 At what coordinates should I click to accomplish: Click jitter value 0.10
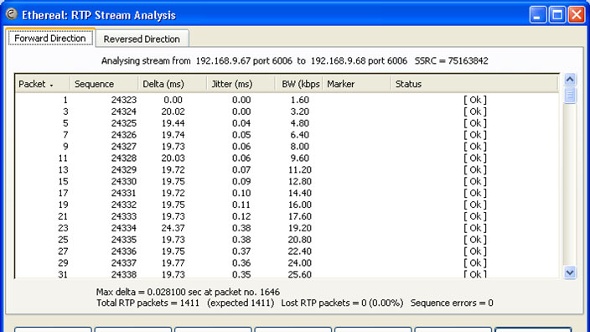[241, 193]
